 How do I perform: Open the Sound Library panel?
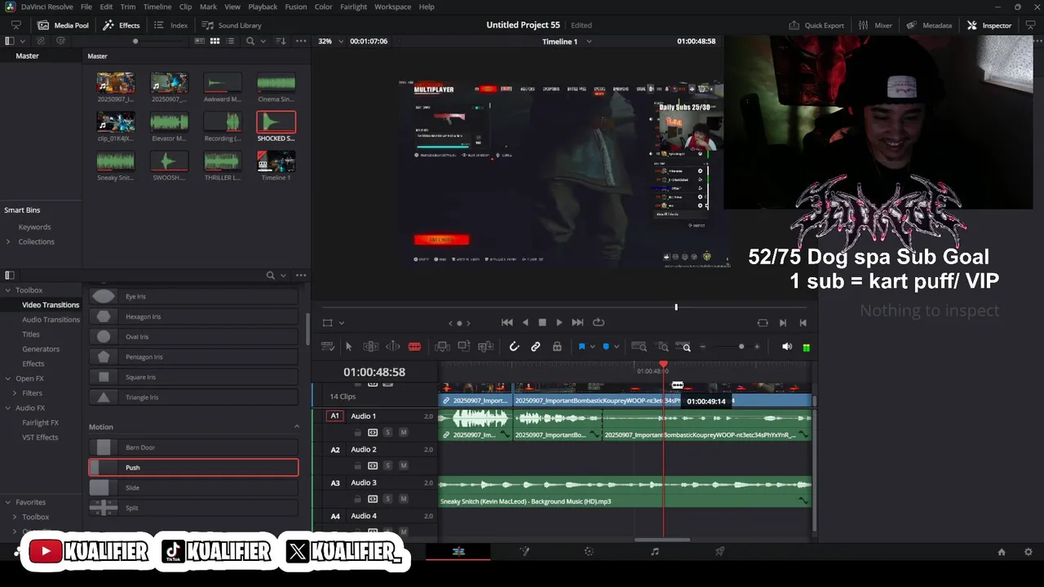tap(232, 25)
